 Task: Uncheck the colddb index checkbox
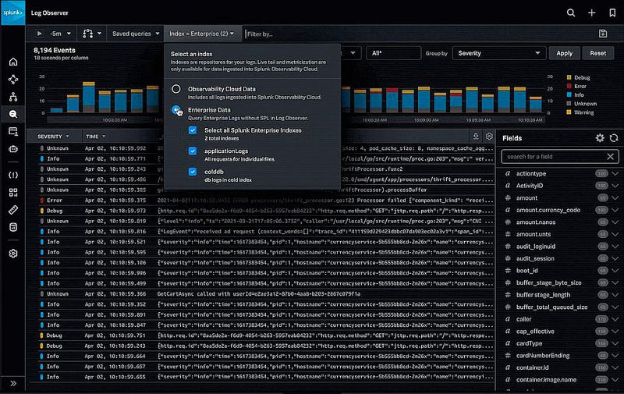pos(193,172)
